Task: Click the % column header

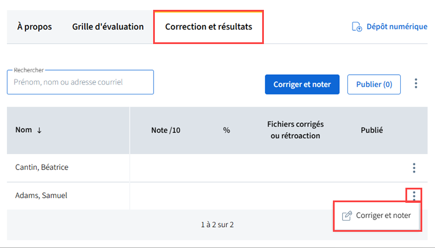Action: point(226,130)
